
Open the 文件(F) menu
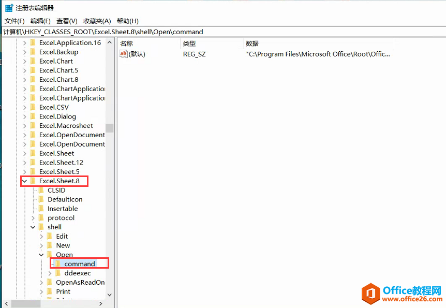[x=14, y=21]
